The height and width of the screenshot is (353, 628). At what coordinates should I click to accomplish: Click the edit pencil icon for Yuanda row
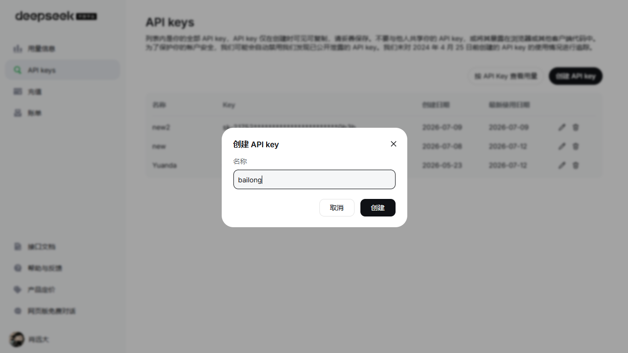(x=562, y=165)
